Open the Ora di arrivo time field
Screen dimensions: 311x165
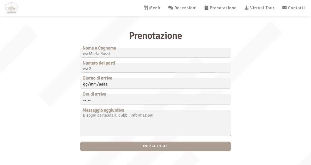point(155,99)
